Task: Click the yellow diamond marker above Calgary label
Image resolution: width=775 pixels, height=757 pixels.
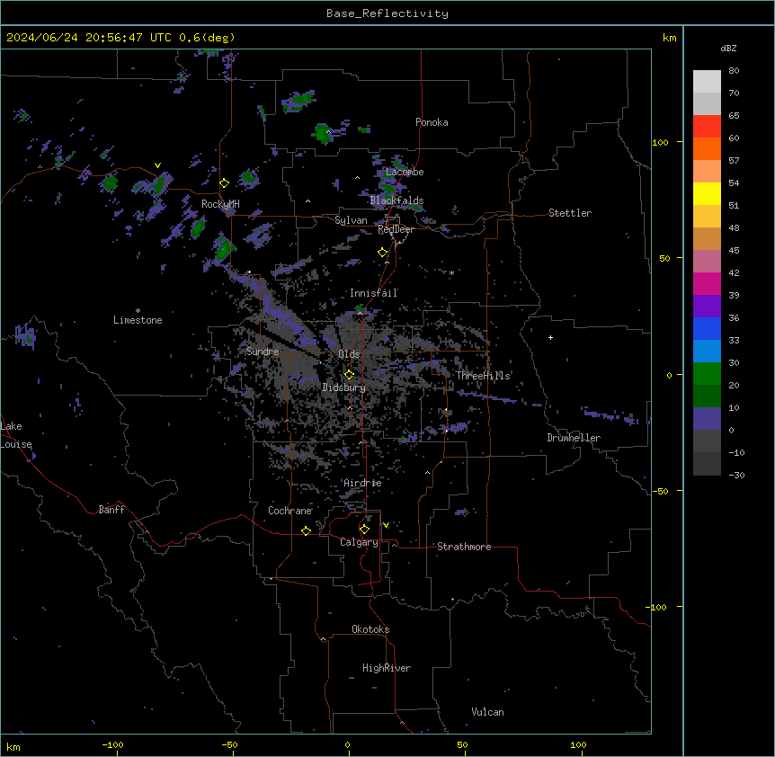Action: point(364,530)
